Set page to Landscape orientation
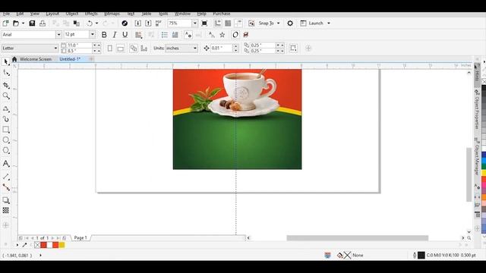 pyautogui.click(x=121, y=49)
